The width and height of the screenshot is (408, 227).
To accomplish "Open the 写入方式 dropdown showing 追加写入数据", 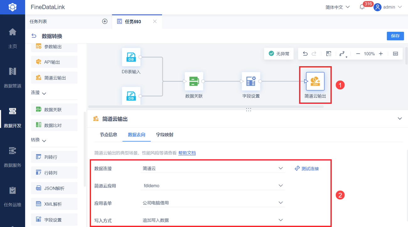I will (213, 220).
